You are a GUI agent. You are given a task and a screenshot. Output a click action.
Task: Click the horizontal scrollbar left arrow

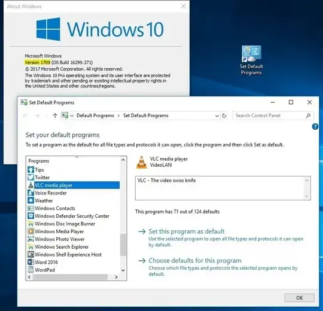point(29,277)
